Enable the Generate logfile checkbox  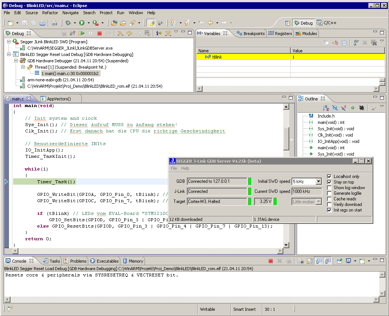[x=329, y=193]
